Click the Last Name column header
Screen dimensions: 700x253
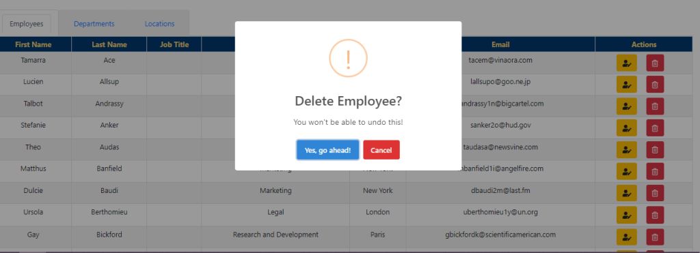point(109,44)
